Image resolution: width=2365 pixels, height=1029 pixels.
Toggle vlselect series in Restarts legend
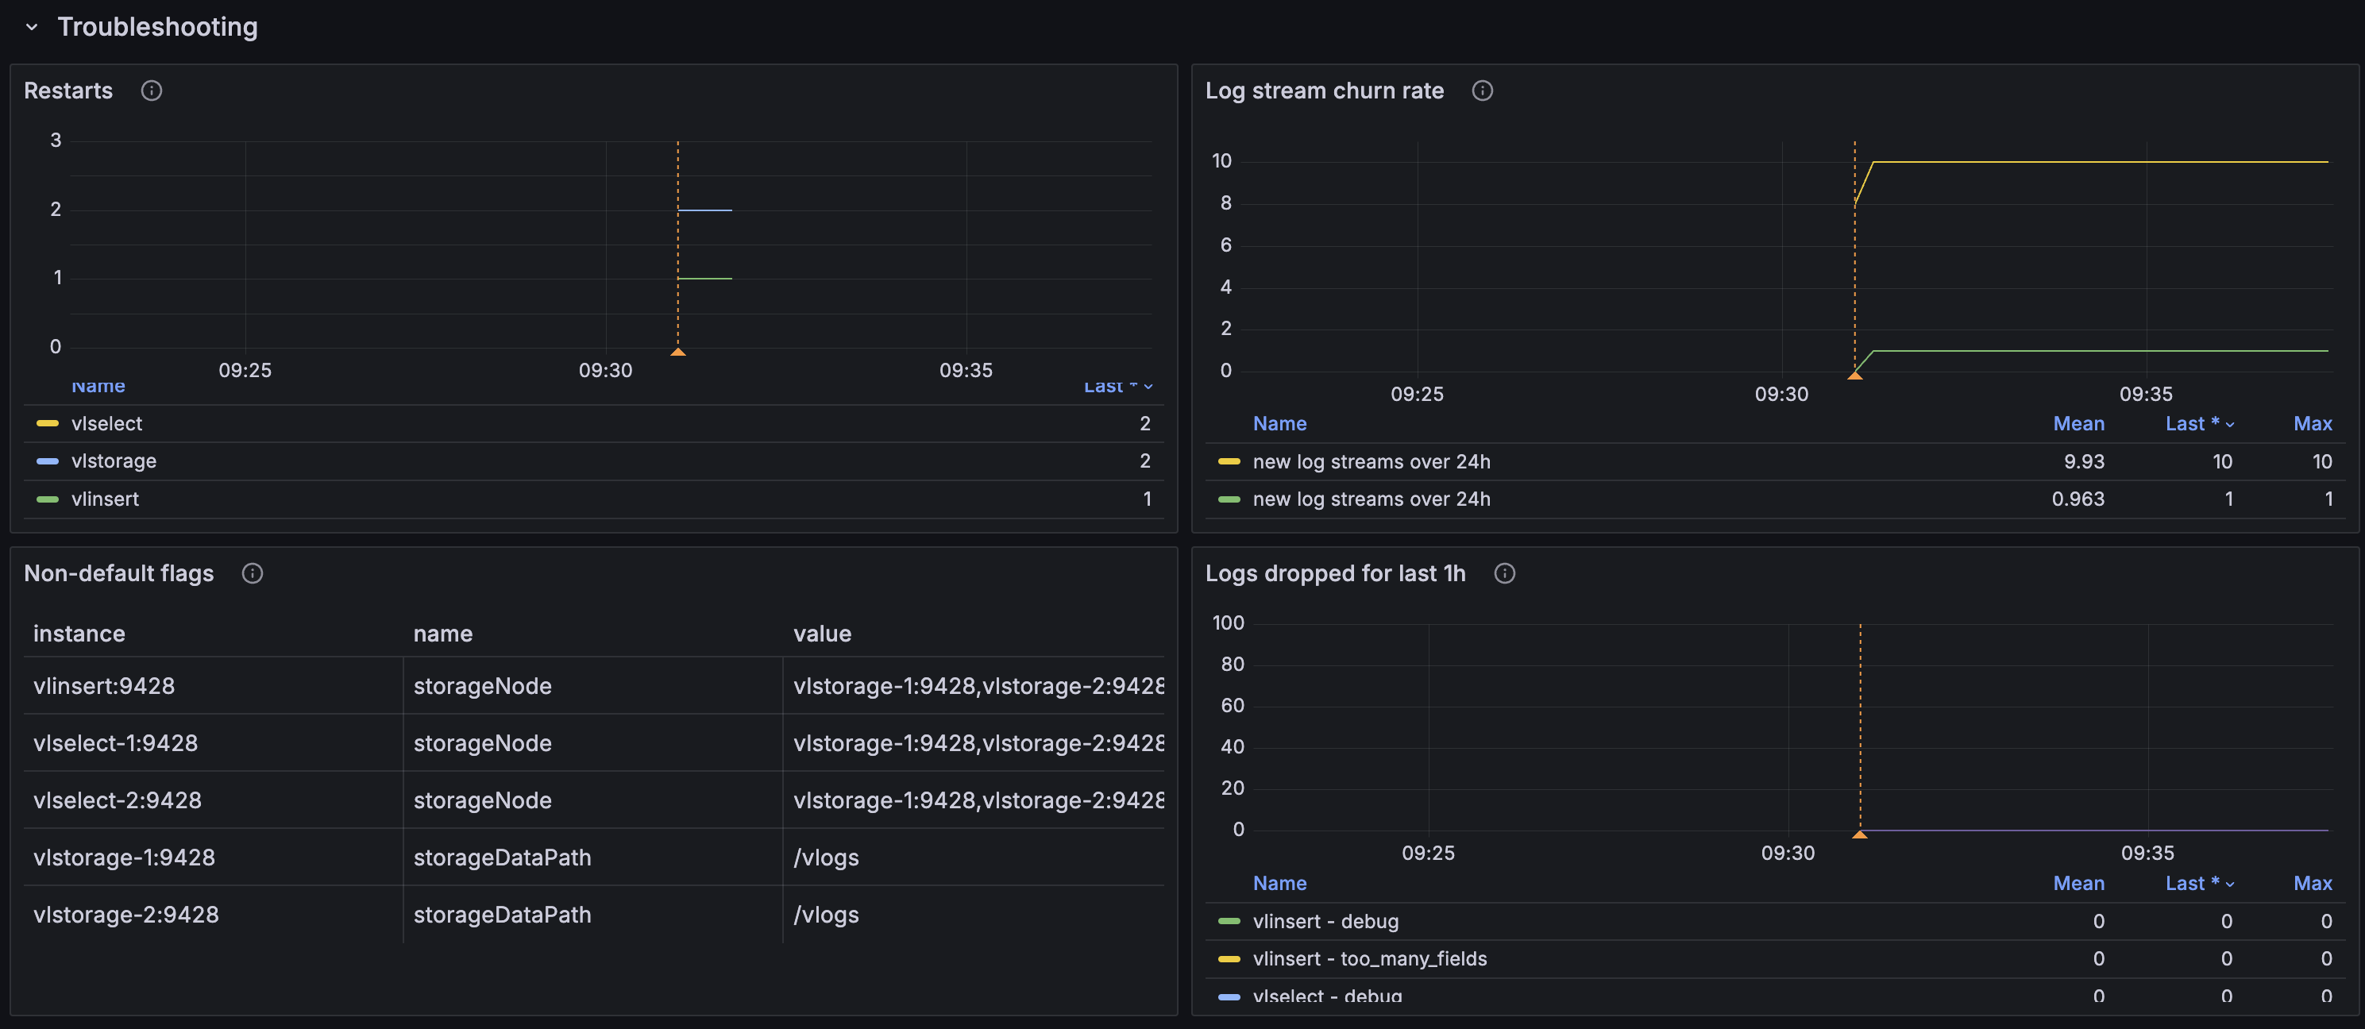pyautogui.click(x=106, y=423)
